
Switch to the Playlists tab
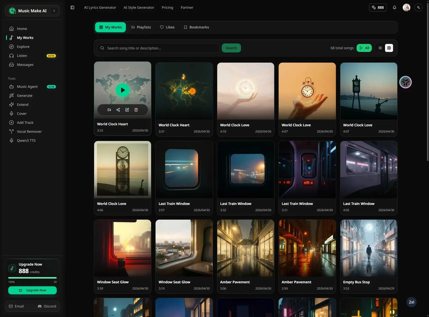click(141, 27)
